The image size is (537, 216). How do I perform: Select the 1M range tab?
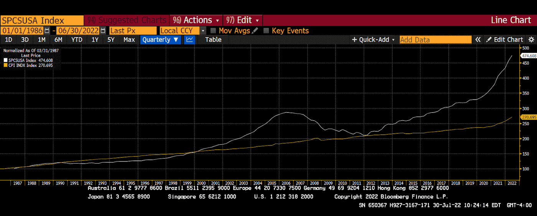point(41,39)
